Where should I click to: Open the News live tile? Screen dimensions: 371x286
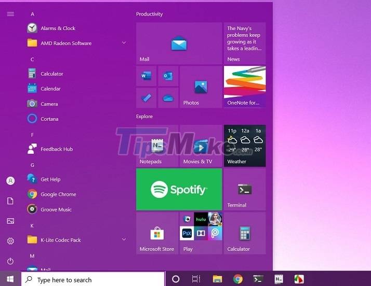(245, 43)
